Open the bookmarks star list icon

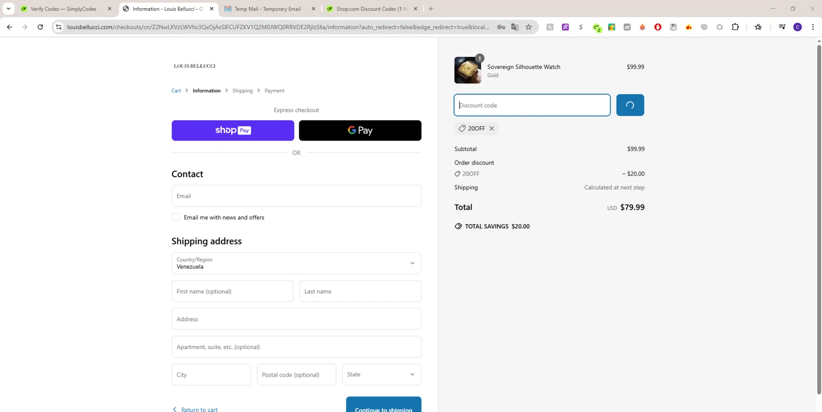click(758, 27)
